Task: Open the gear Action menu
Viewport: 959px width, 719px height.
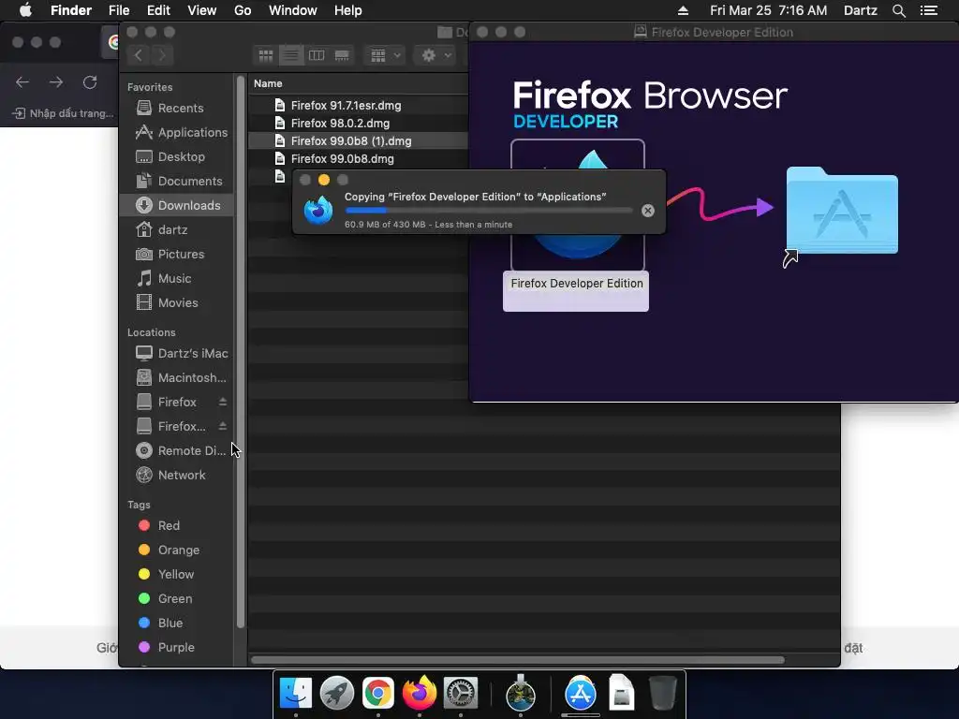Action: click(435, 55)
